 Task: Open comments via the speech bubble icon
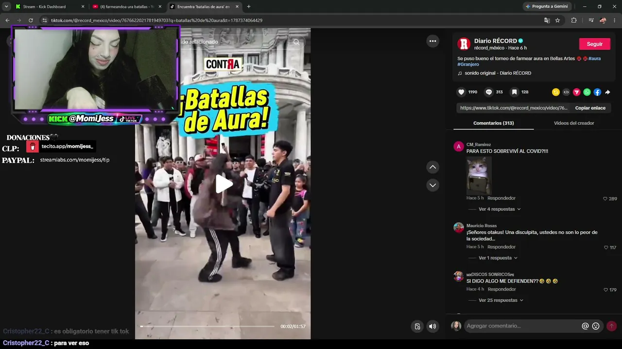coord(489,92)
